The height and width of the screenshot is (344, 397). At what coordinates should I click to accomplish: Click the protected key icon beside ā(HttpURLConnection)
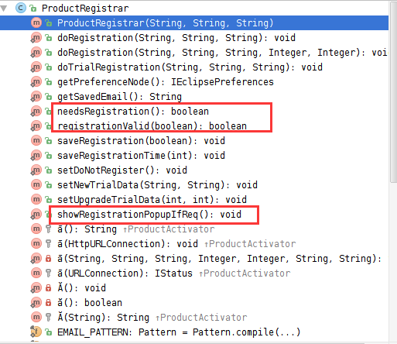[x=49, y=244]
